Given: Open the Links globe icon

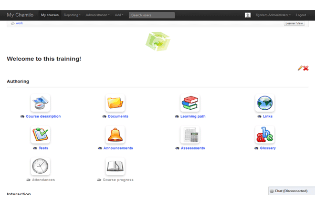Looking at the screenshot, I should pos(265,103).
